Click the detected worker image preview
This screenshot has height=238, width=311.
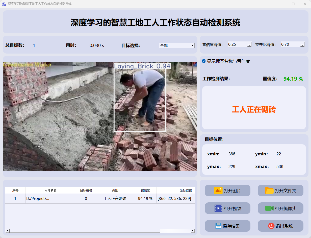(100, 116)
